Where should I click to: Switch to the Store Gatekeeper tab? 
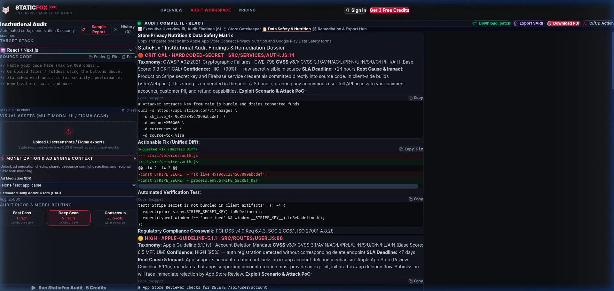(x=242, y=29)
